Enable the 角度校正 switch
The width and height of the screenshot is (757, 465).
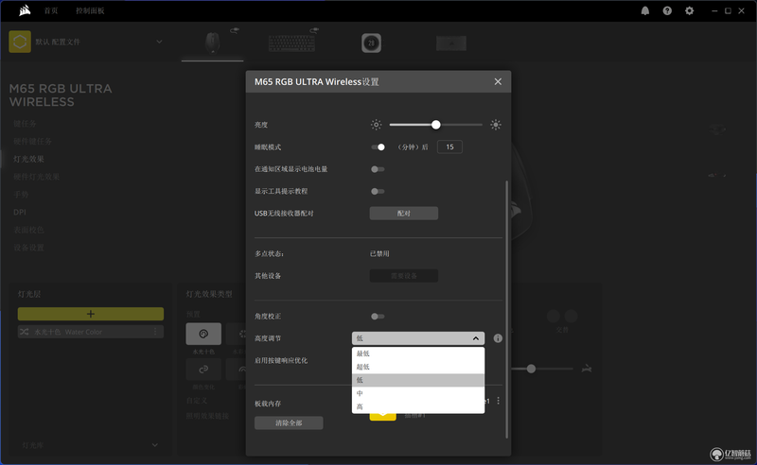pos(378,317)
